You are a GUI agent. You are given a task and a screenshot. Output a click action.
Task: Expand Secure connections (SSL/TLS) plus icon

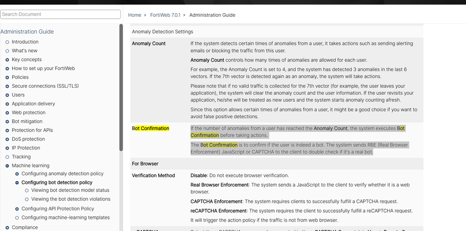(7, 86)
